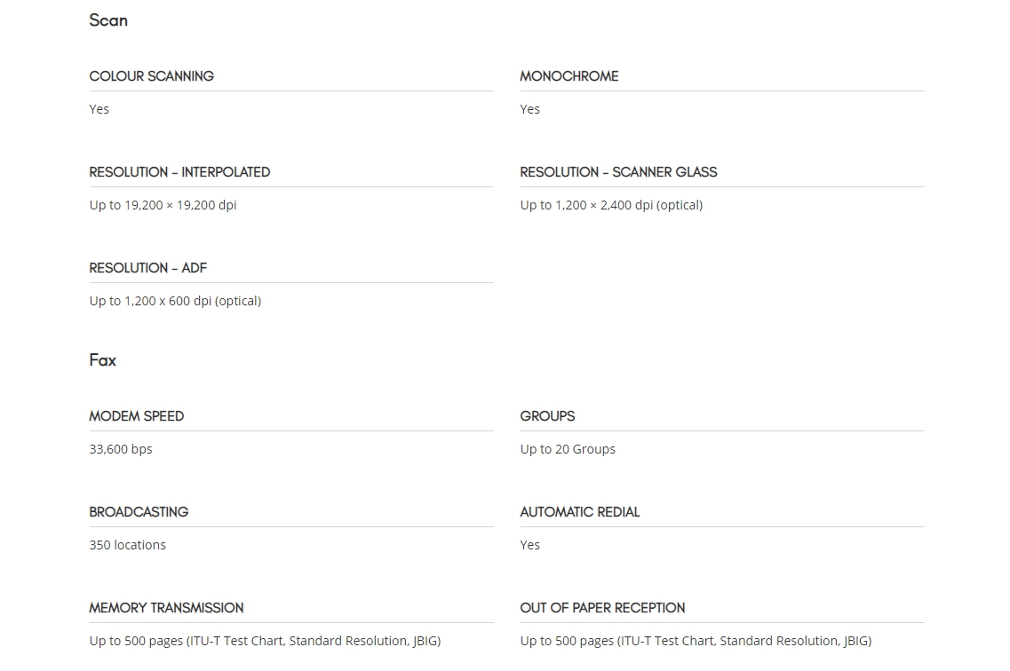
Task: Click the GROUPS heading
Action: pyautogui.click(x=547, y=416)
